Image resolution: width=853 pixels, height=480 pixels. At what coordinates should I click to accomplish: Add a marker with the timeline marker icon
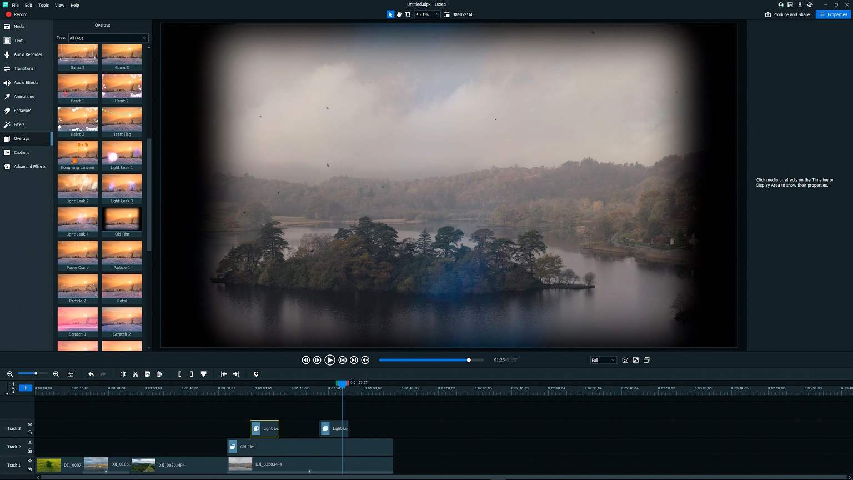204,374
